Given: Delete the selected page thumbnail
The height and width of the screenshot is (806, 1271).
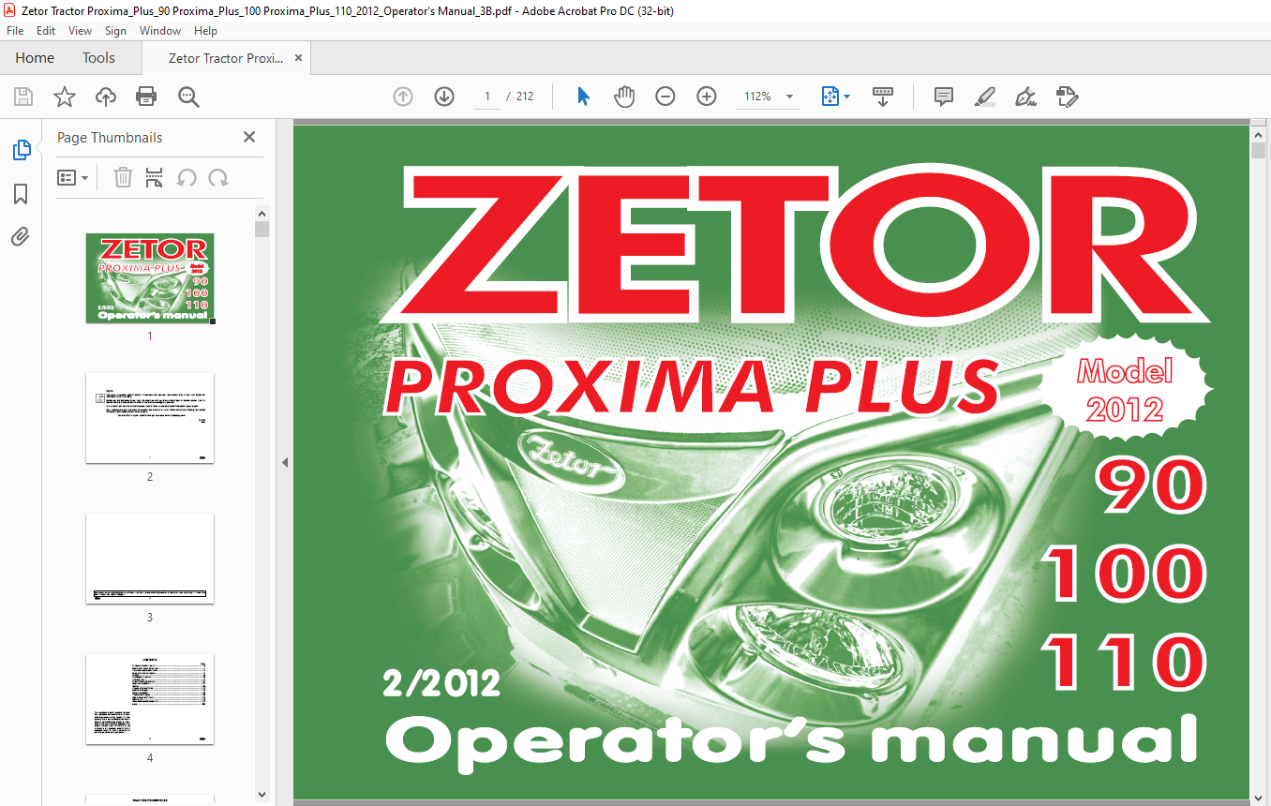Looking at the screenshot, I should [x=123, y=177].
